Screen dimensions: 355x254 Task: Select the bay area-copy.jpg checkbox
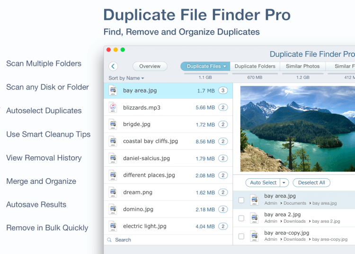[x=241, y=236]
